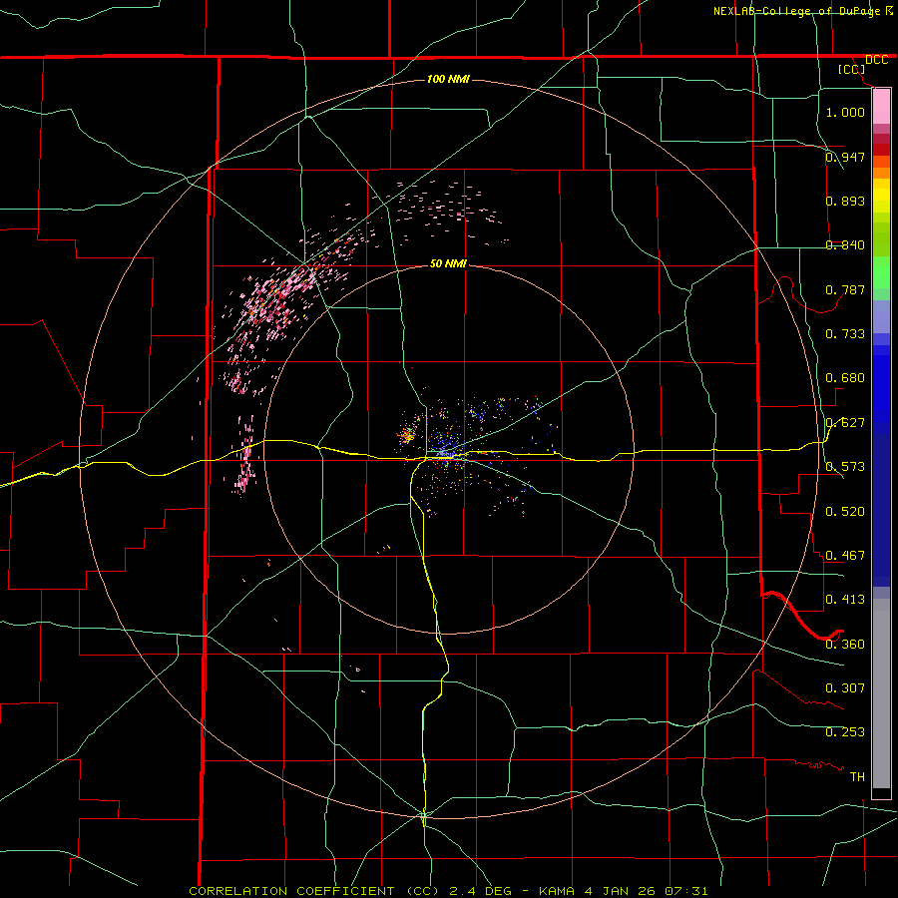Click the gray segment of the color bar
This screenshot has width=898, height=898.
pyautogui.click(x=881, y=693)
